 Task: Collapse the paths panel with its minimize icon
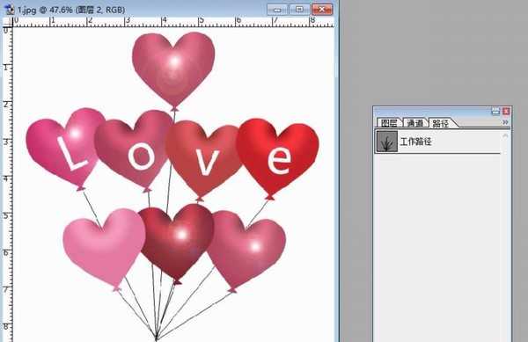[x=495, y=112]
